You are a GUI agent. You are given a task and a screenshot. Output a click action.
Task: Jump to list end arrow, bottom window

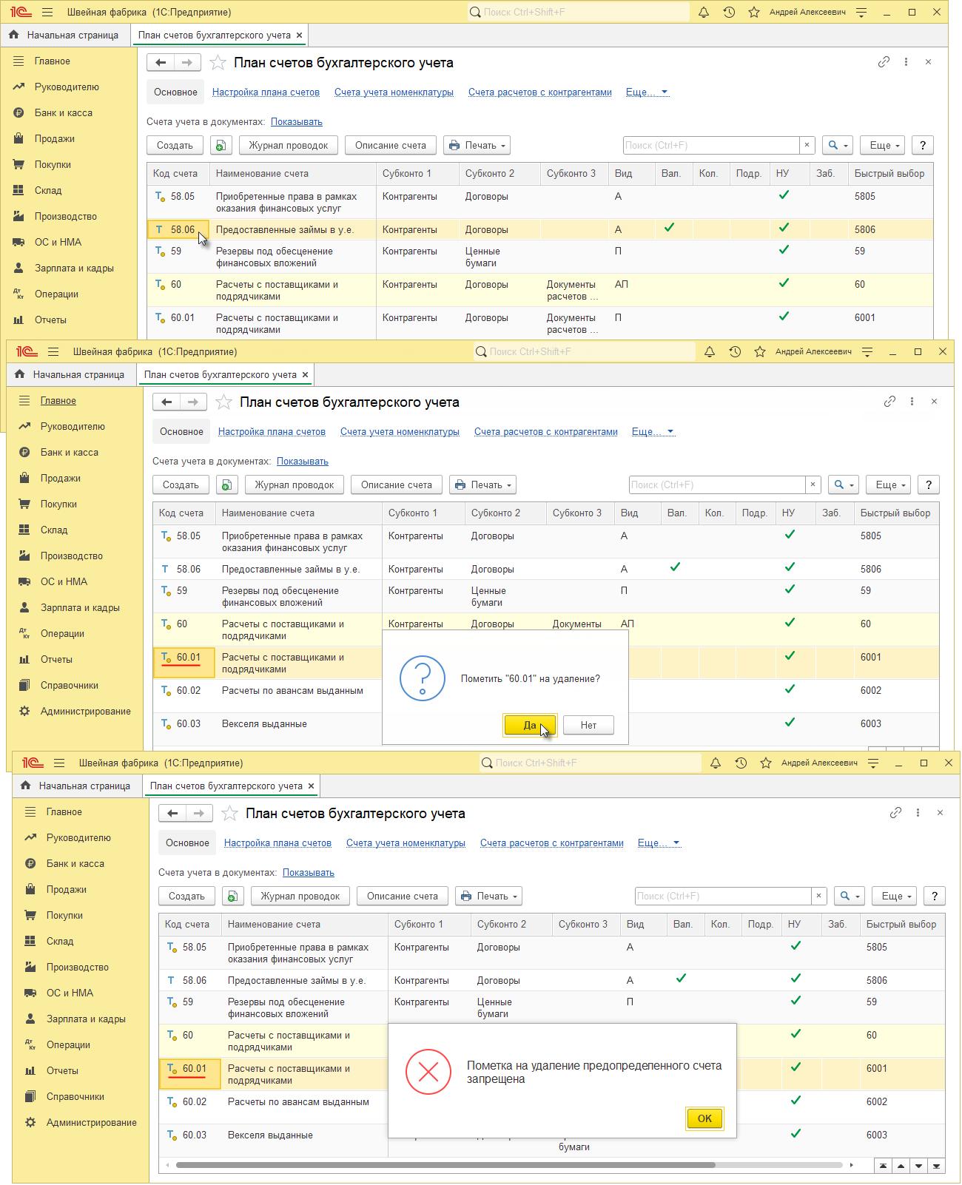pos(936,1166)
